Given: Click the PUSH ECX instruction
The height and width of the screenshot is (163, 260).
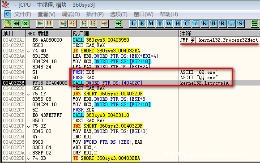Looking at the screenshot, I should pos(83,72).
